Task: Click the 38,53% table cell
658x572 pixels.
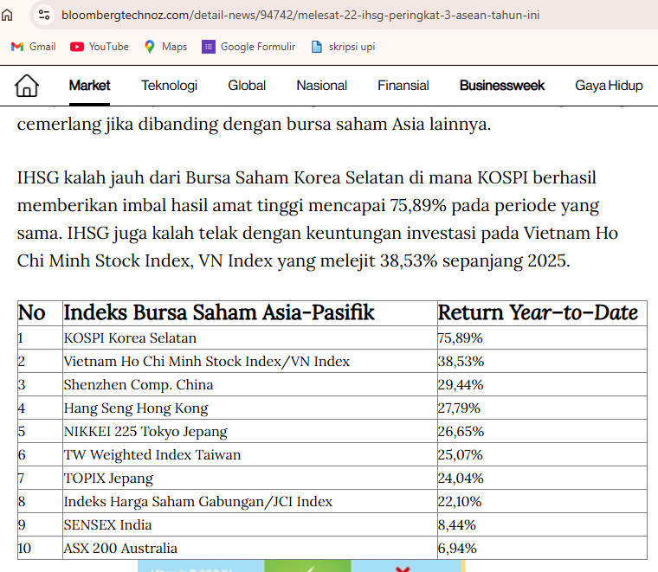Action: click(x=542, y=361)
